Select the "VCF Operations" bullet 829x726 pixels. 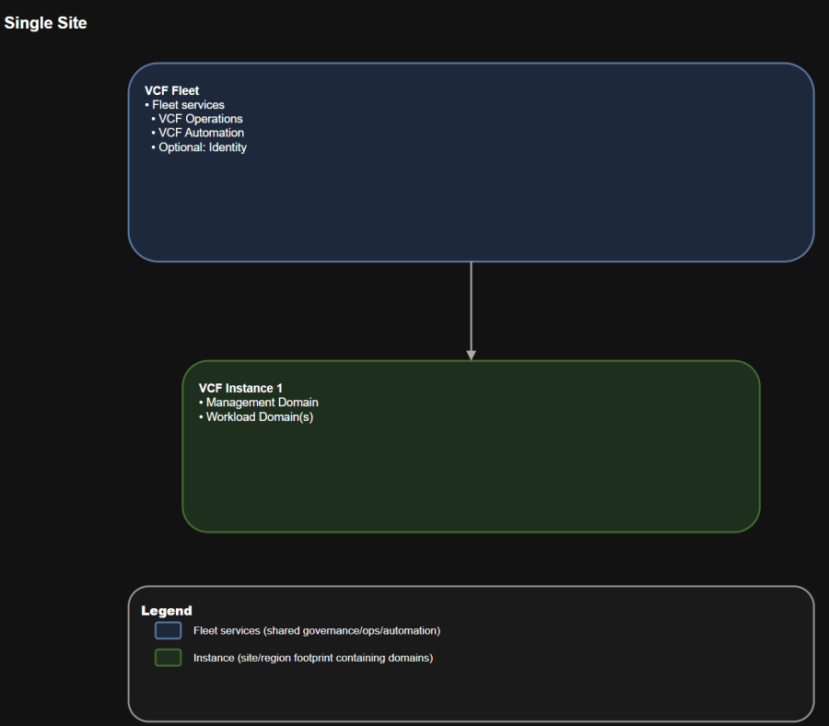click(x=200, y=119)
